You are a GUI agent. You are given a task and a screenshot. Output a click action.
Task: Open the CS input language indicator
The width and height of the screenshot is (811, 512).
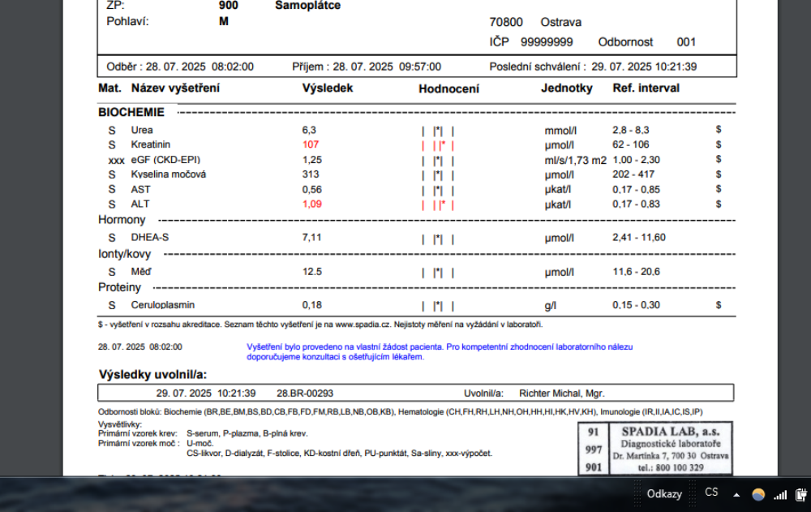pos(711,493)
